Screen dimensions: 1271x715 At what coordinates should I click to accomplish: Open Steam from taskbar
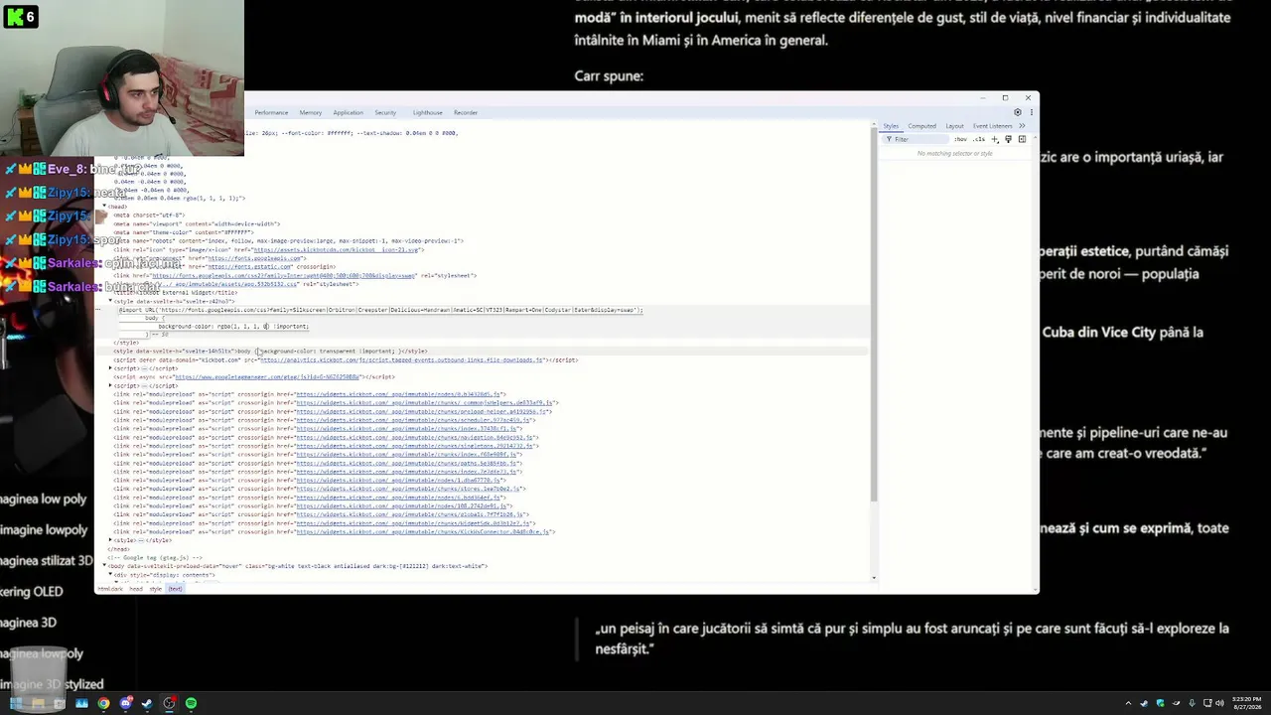click(x=147, y=703)
